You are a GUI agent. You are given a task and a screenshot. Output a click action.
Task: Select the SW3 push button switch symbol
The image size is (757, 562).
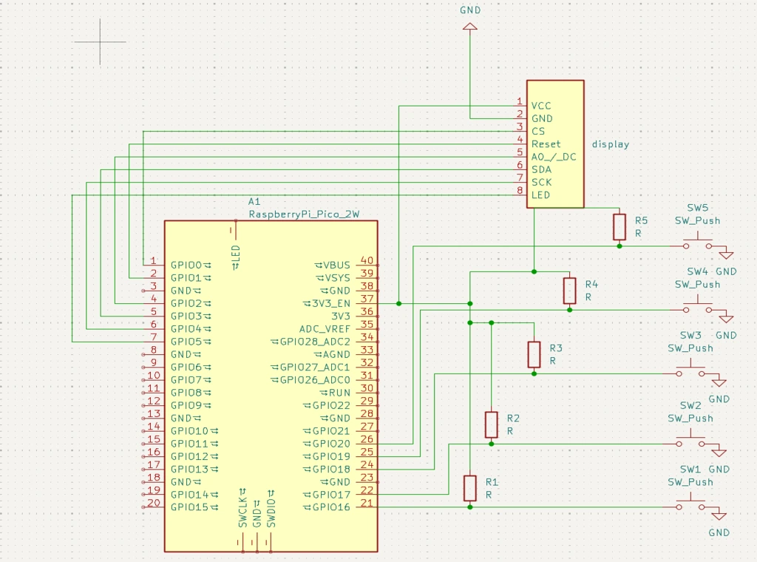(690, 369)
